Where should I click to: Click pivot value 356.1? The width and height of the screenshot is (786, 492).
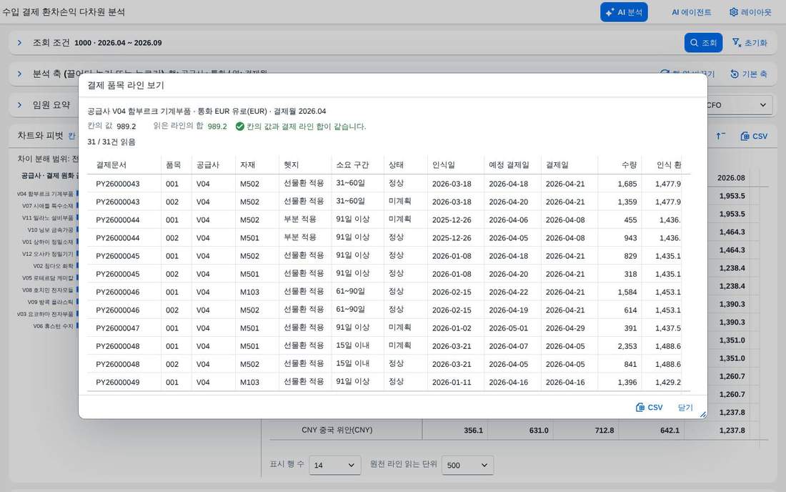click(473, 431)
